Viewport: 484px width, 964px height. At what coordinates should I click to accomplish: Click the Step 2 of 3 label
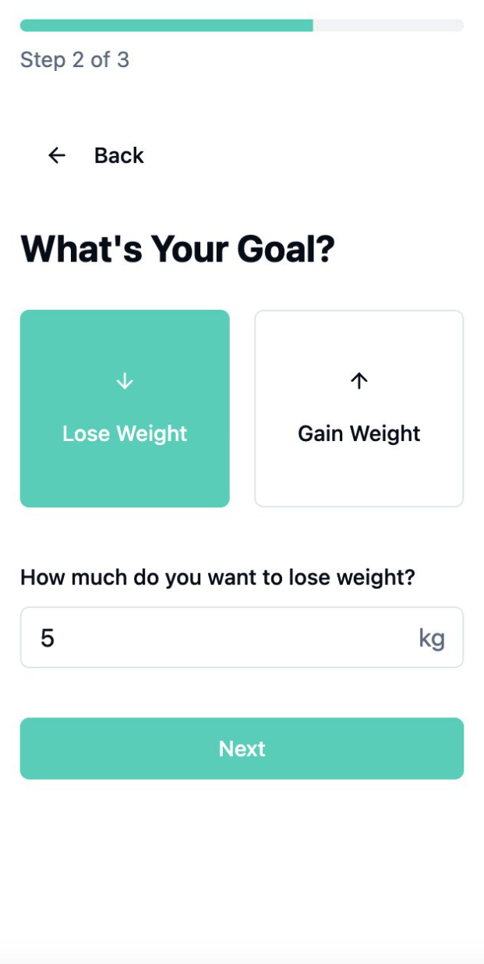tap(75, 60)
